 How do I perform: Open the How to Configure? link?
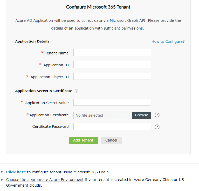tap(168, 41)
